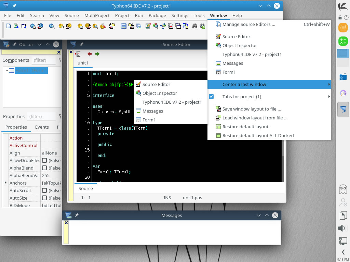The width and height of the screenshot is (350, 262).
Task: Click the green forward arrow in Source Editor
Action: pyautogui.click(x=97, y=54)
